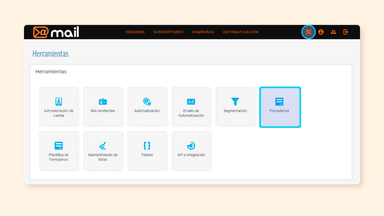The height and width of the screenshot is (216, 384).
Task: Click the Herramientas panel heading
Action: 51,72
